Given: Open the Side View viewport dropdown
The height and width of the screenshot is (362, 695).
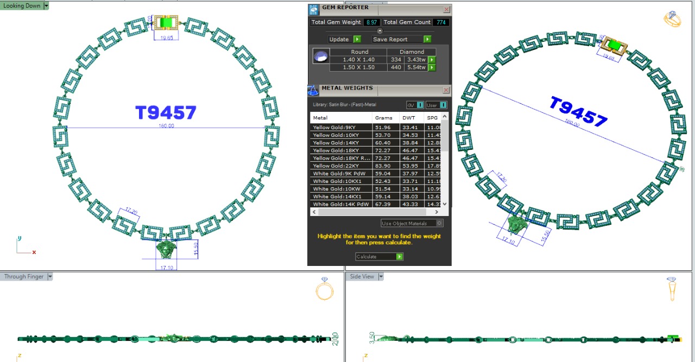Looking at the screenshot, I should 381,277.
